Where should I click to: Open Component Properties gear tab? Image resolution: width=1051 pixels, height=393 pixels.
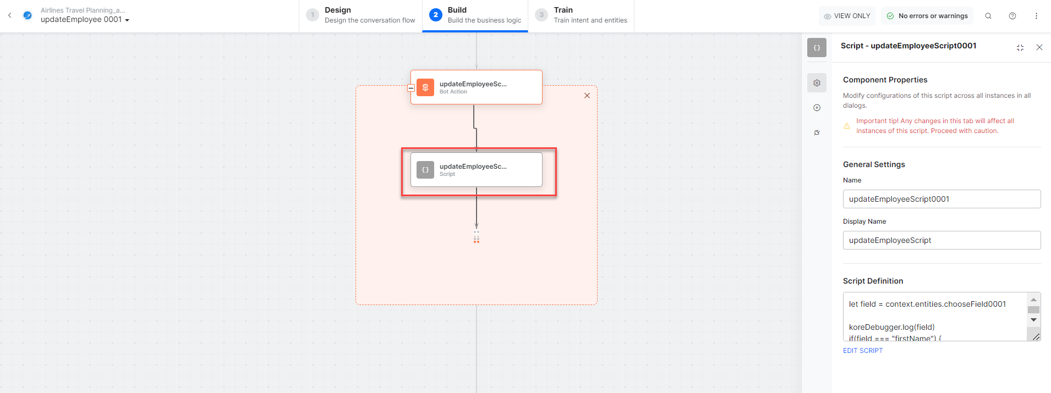(x=817, y=83)
